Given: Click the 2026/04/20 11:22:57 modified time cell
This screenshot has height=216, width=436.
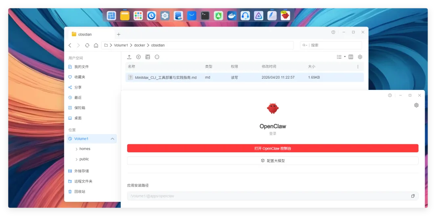Looking at the screenshot, I should 278,77.
